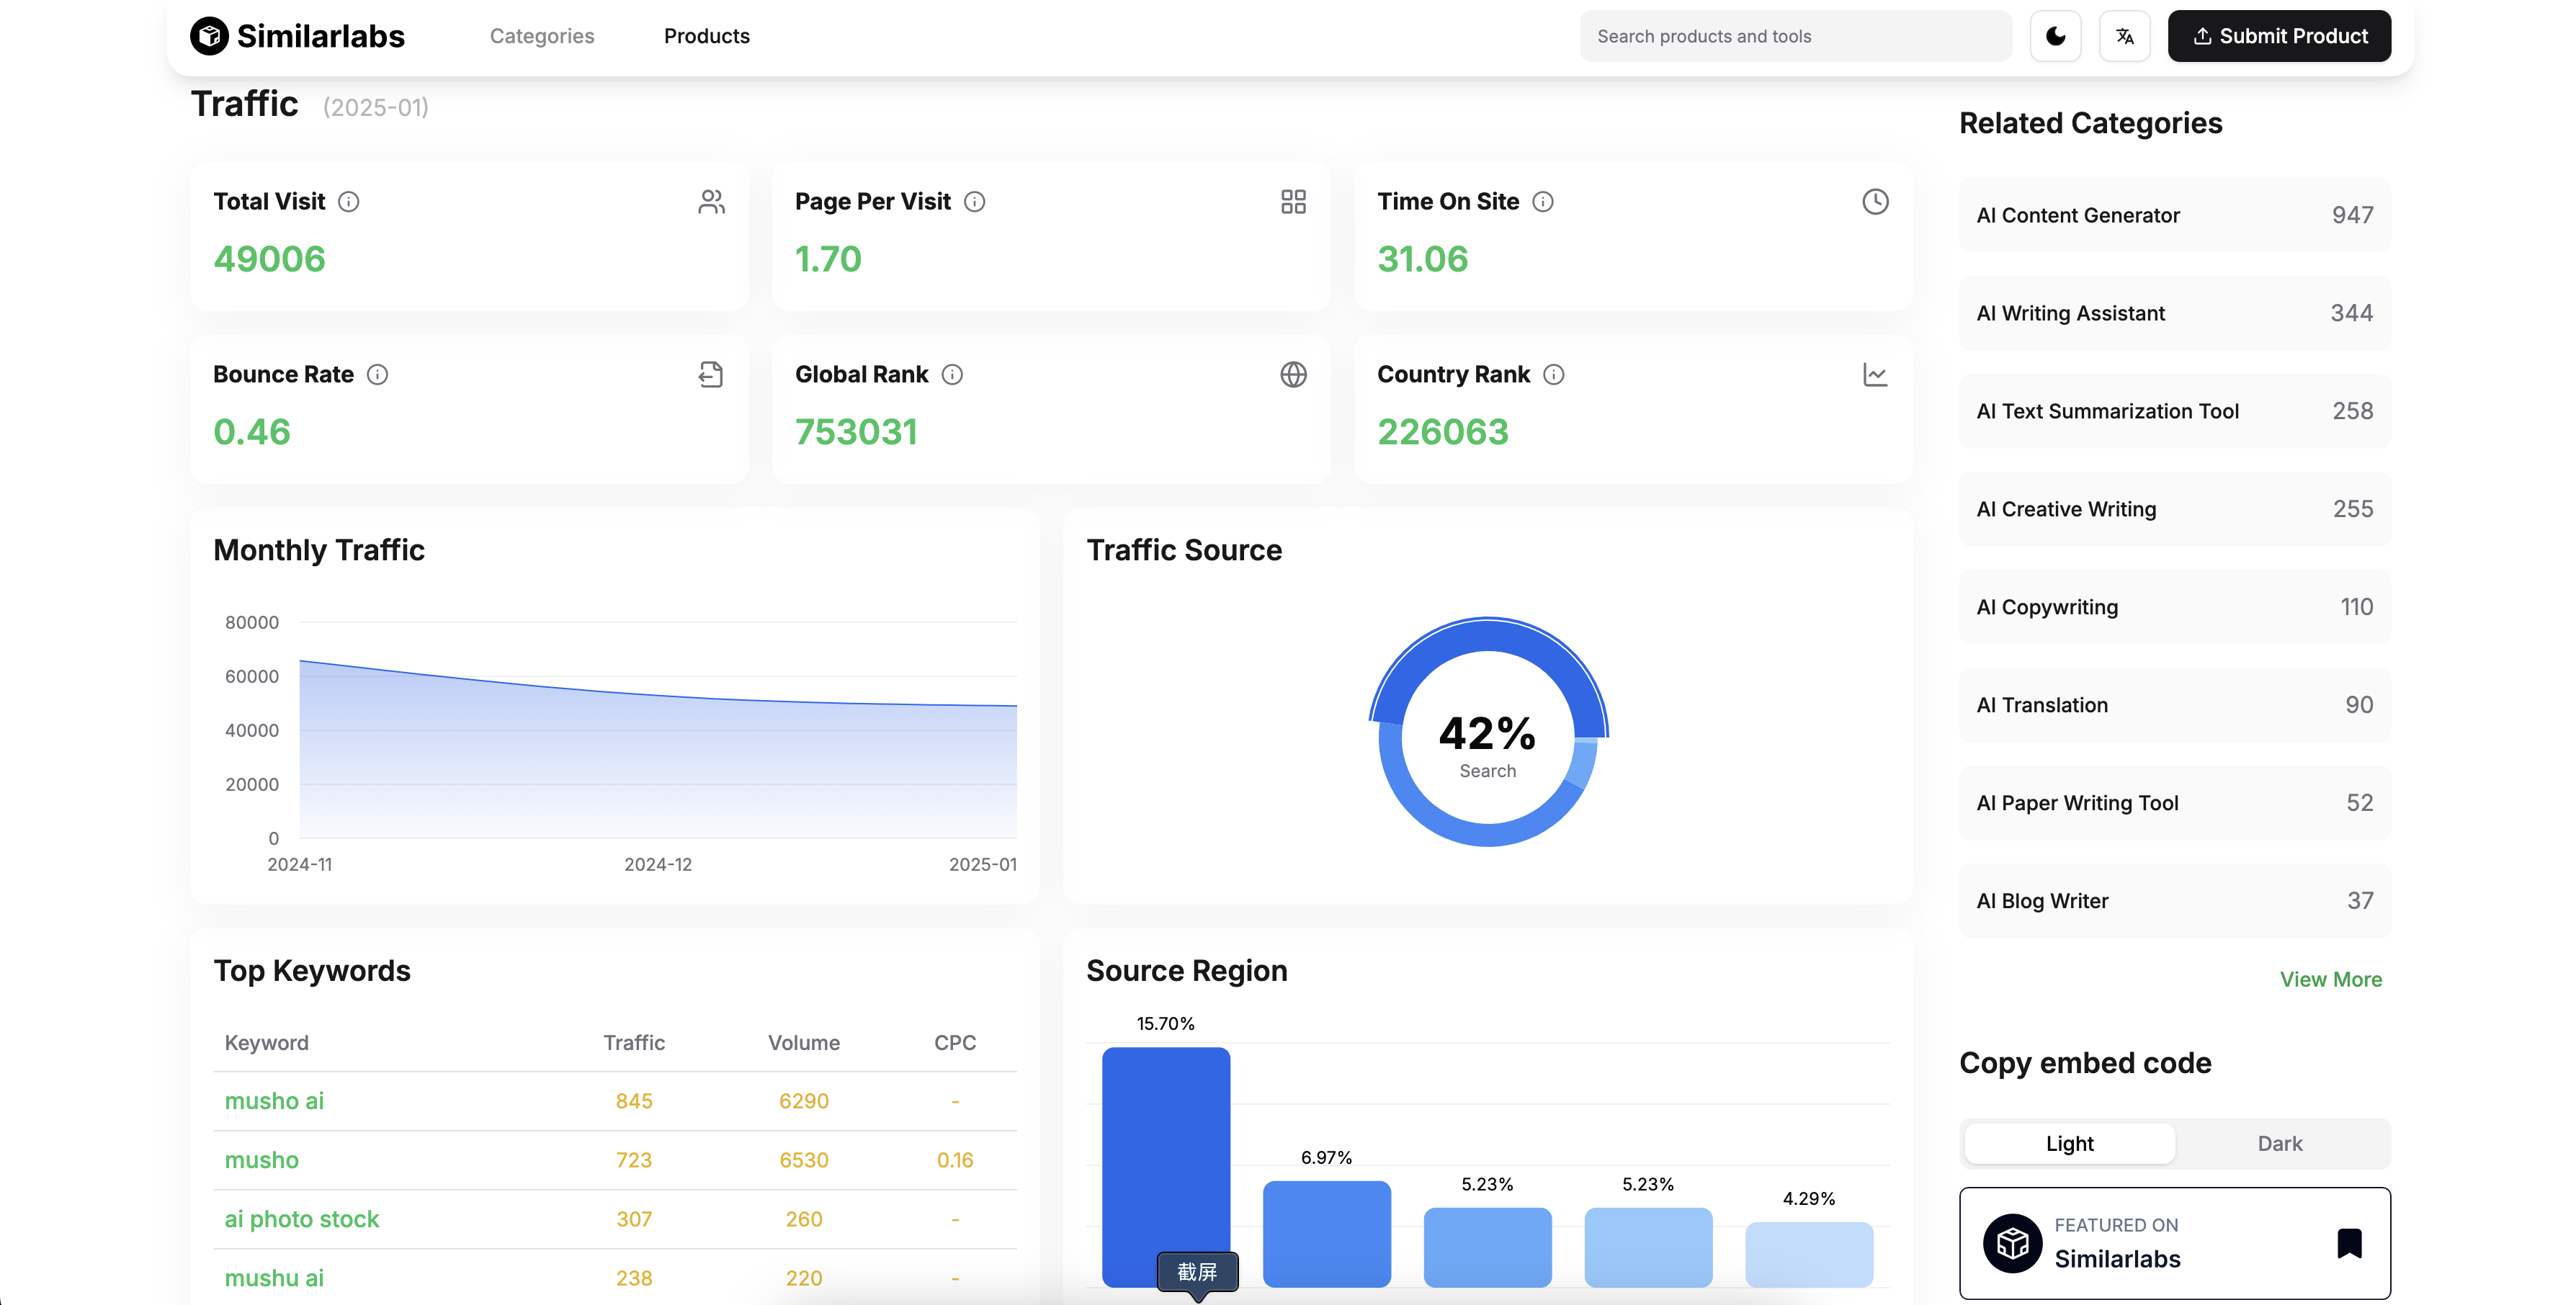
Task: Open the AI Content Generator category
Action: (x=2174, y=215)
